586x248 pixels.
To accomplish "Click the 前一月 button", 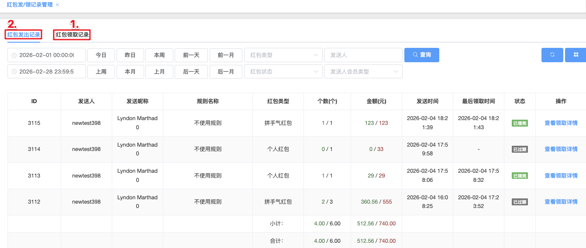I will click(226, 55).
